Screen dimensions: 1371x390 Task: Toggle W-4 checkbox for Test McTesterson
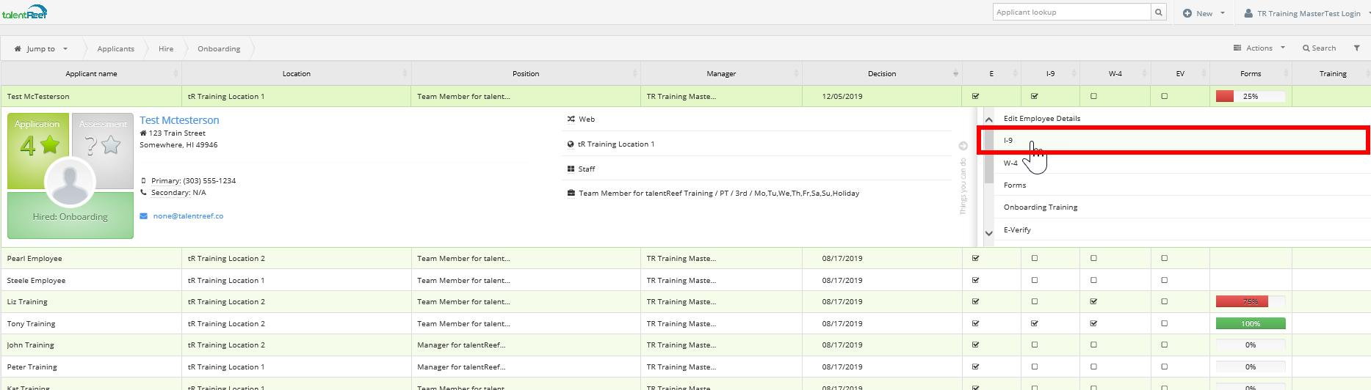[x=1093, y=96]
